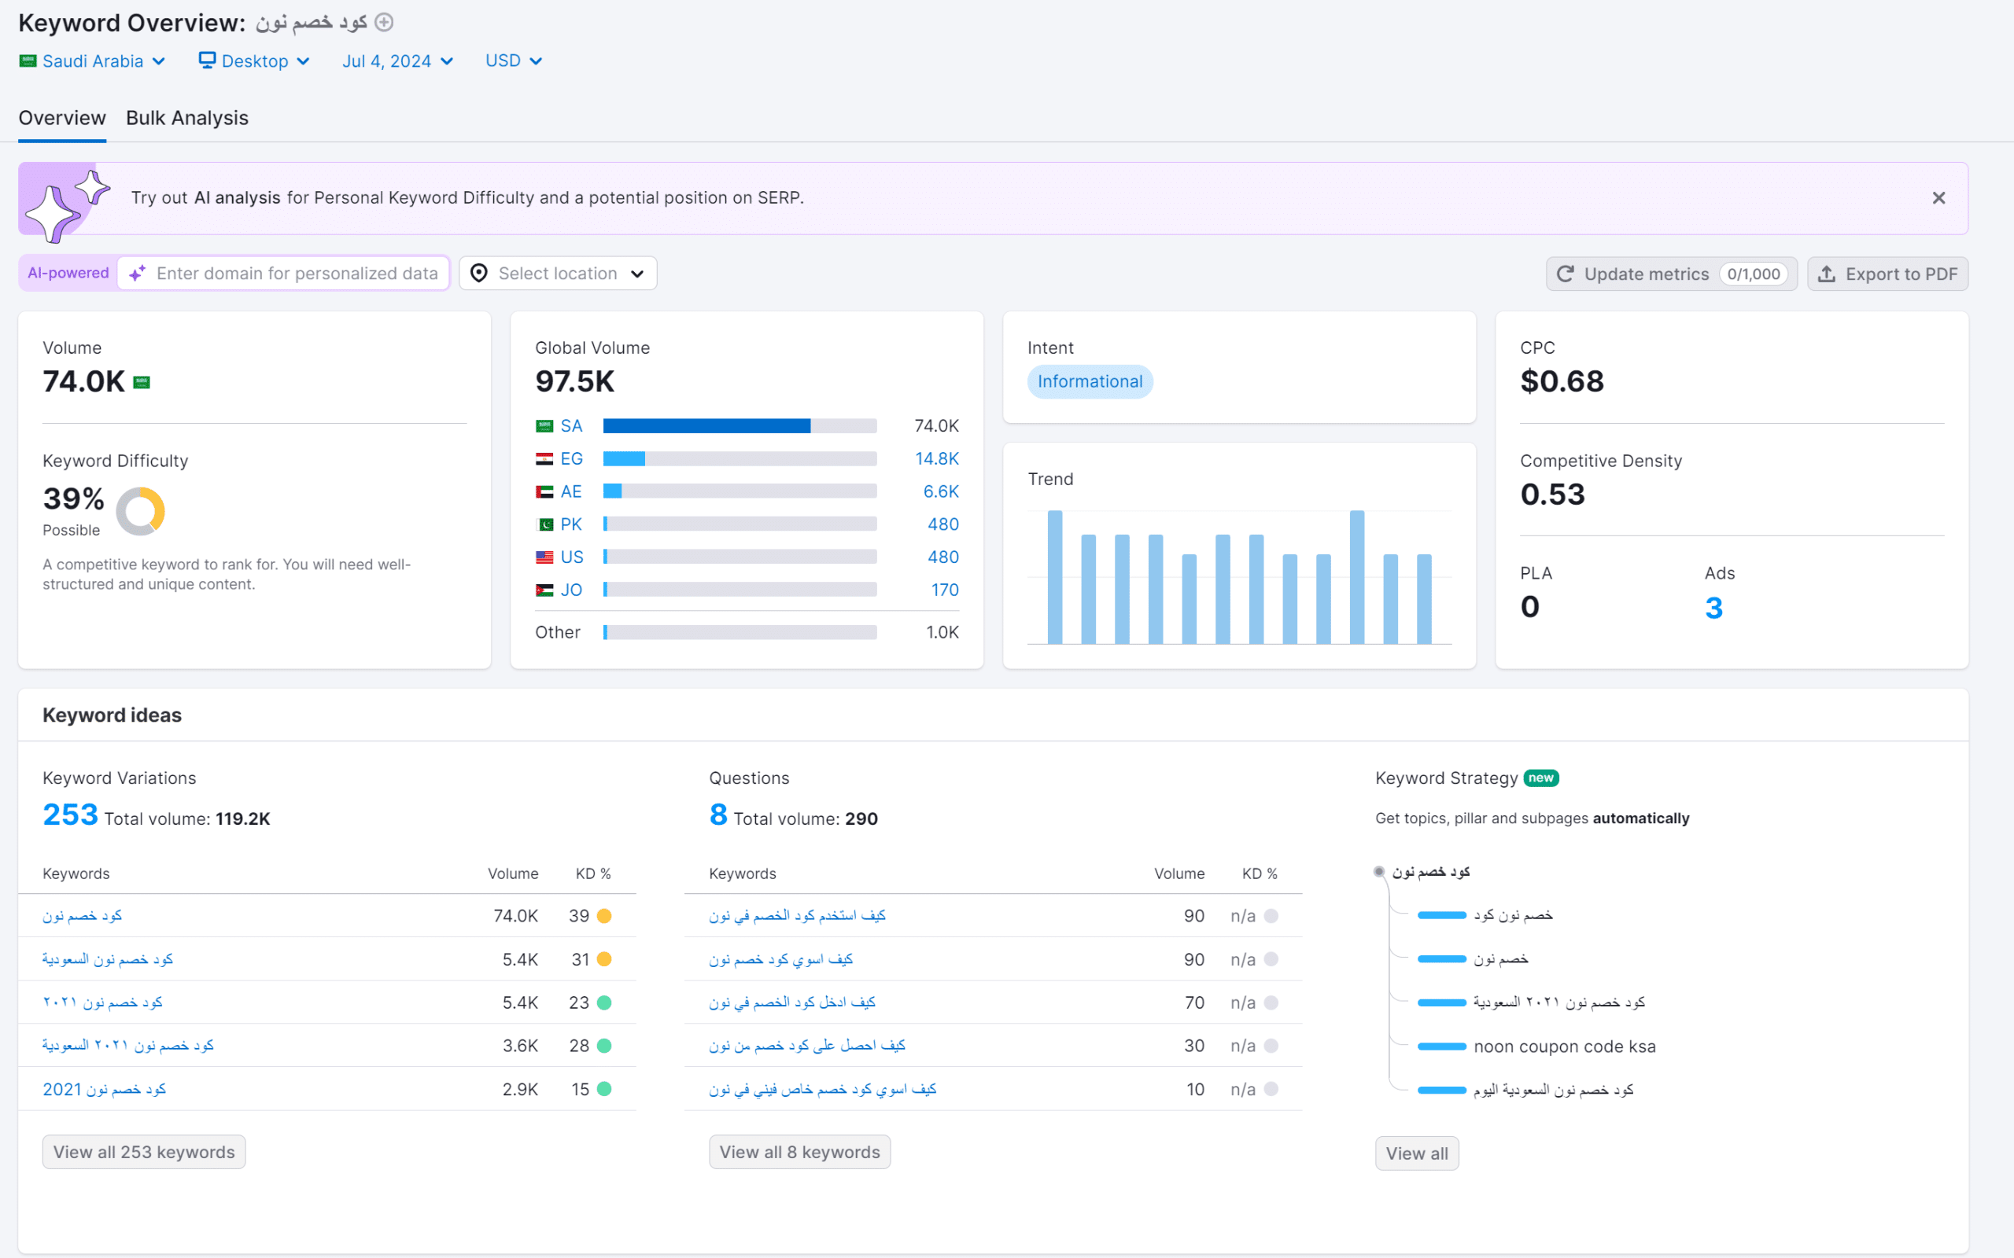Close the AI analysis banner

coord(1938,198)
